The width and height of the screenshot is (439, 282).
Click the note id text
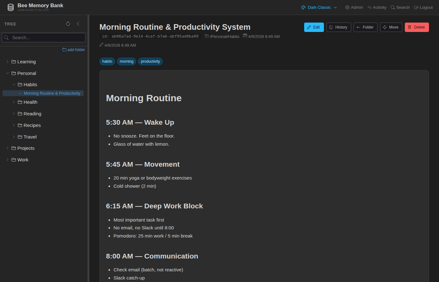(x=150, y=36)
